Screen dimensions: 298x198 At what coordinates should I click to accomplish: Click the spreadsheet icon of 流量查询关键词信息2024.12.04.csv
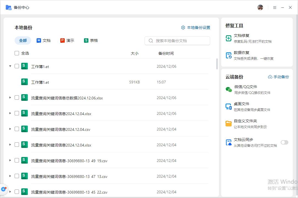coord(24,129)
